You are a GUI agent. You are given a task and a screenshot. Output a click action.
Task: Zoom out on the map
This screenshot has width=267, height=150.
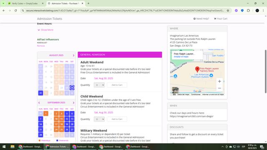click(219, 88)
